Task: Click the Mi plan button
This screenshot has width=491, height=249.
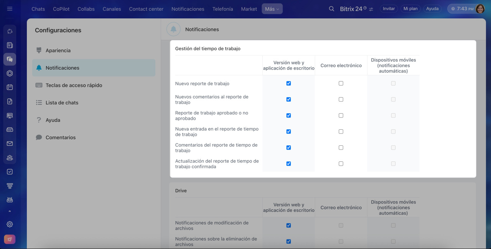Action: 410,9
